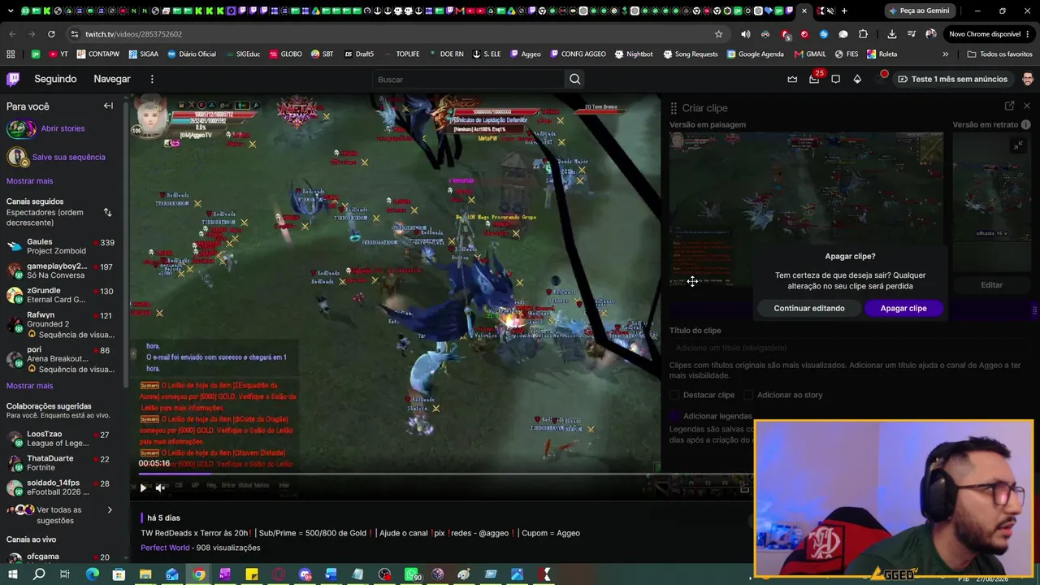Open the ThataDuarte suggested channel

(x=63, y=463)
